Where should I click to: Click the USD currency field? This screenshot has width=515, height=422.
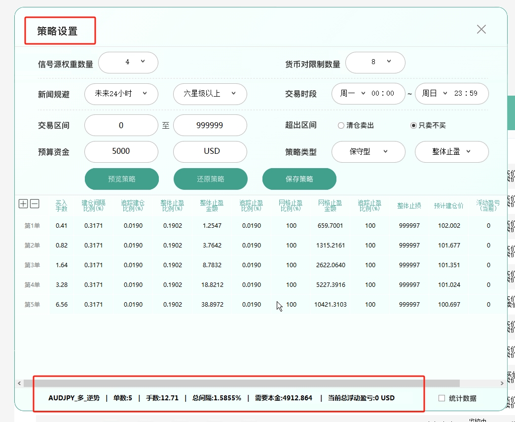(210, 152)
